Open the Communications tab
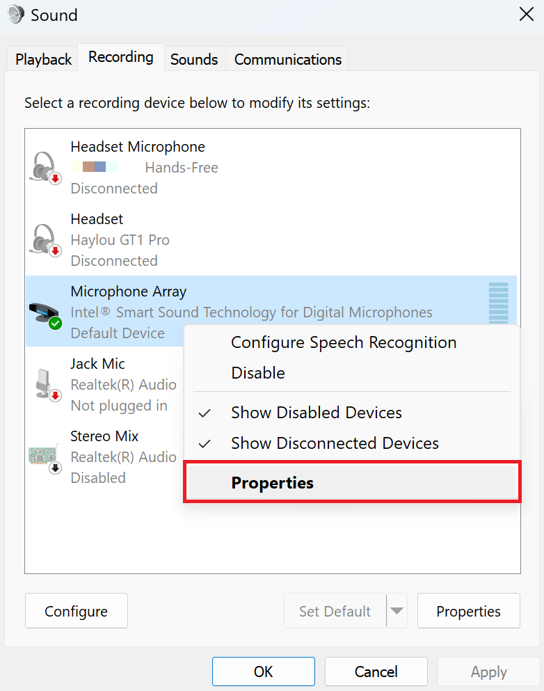 (x=287, y=60)
